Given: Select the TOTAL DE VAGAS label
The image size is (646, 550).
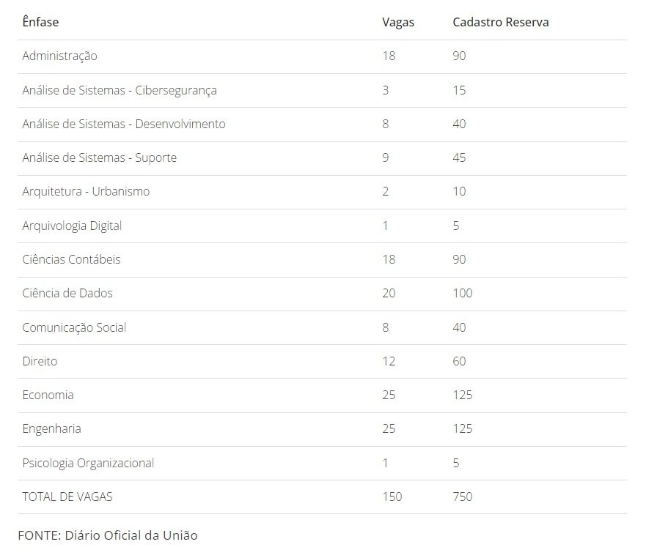Looking at the screenshot, I should (67, 497).
